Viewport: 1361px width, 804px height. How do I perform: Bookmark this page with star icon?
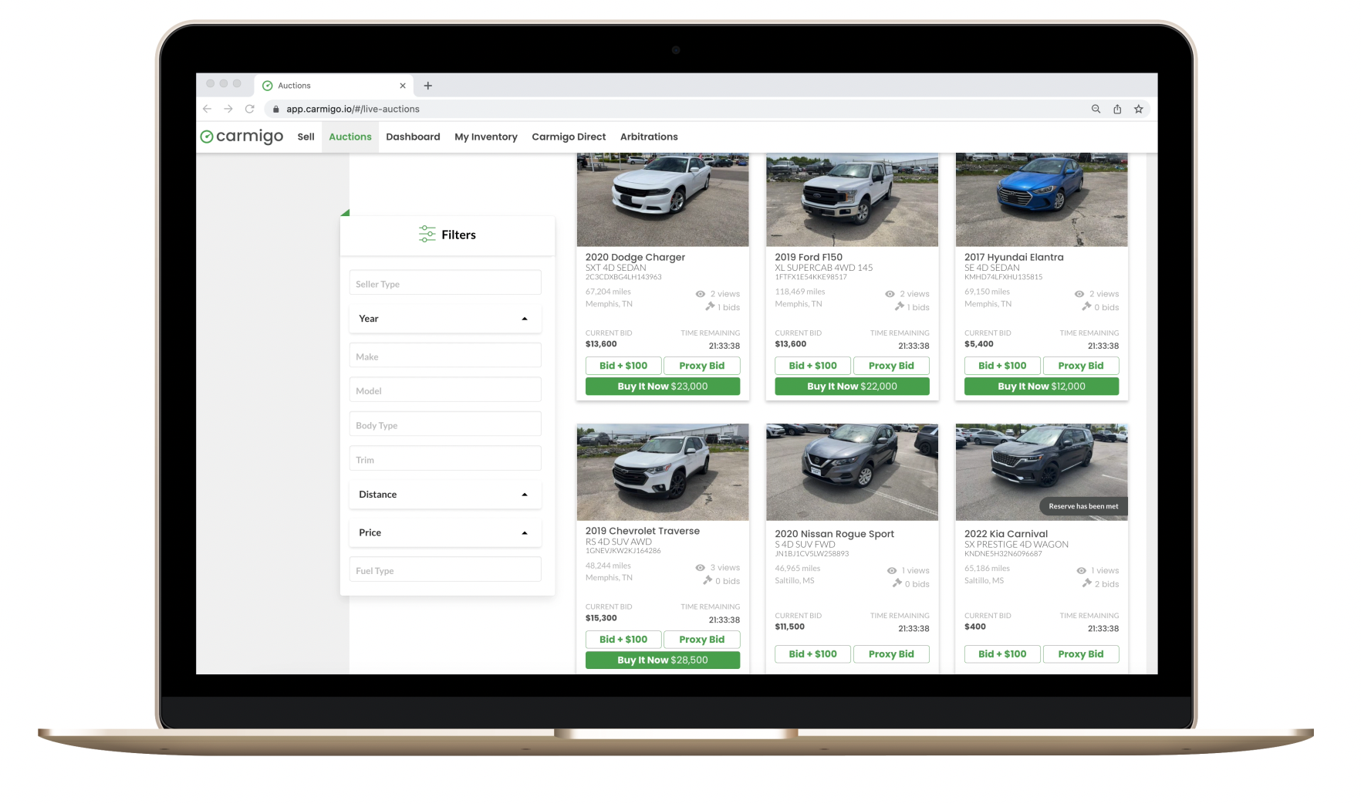(x=1139, y=109)
